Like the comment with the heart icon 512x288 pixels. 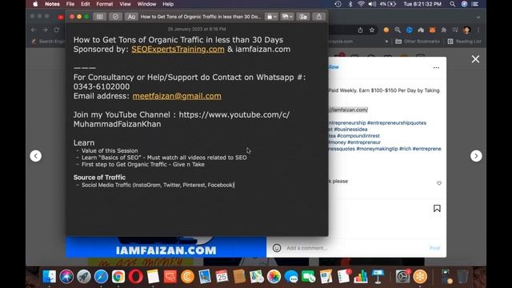pos(439,183)
